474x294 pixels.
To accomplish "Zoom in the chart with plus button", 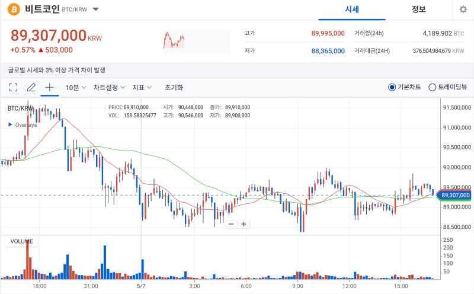I will pyautogui.click(x=244, y=224).
